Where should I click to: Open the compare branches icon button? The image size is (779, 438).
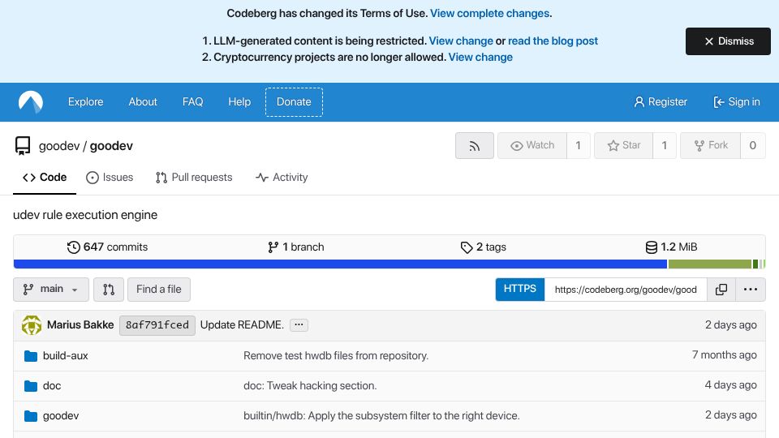click(108, 290)
